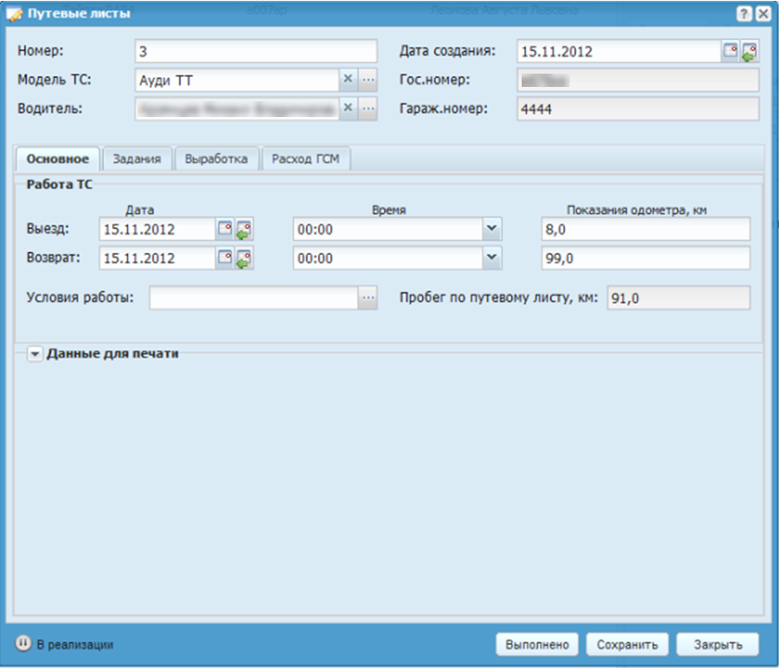
Task: Switch to Основное tab
Action: (59, 159)
